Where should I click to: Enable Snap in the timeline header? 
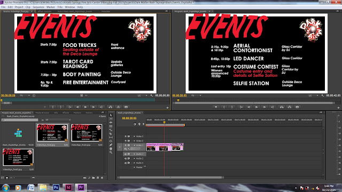(x=135, y=124)
